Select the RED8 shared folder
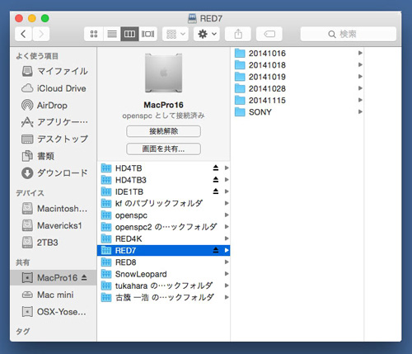The width and height of the screenshot is (412, 354). [163, 262]
